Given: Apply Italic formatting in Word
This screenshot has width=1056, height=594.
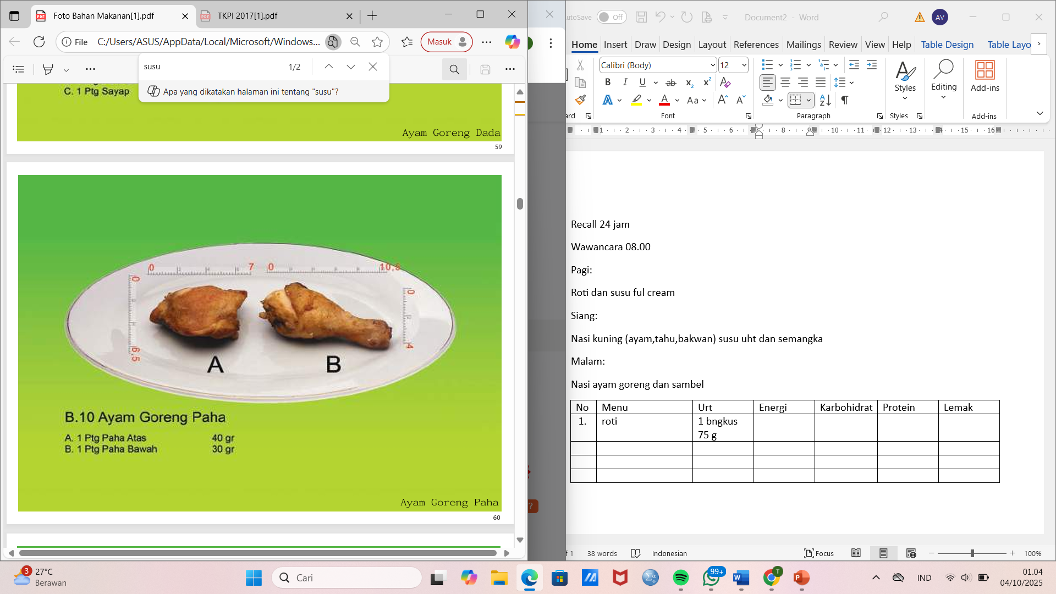Looking at the screenshot, I should pos(625,82).
